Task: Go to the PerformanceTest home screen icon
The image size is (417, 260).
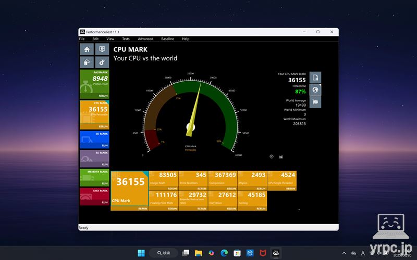Action: 87,49
